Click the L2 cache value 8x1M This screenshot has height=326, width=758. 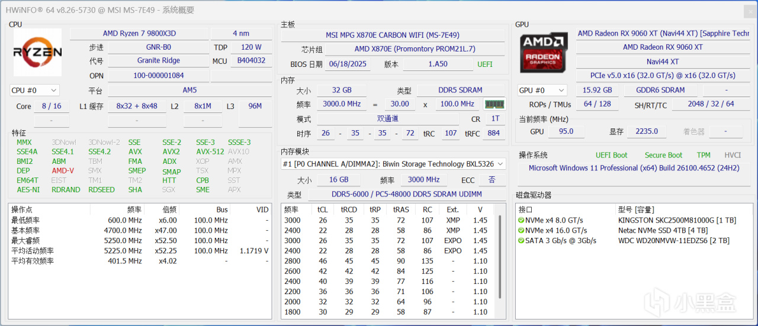[x=203, y=106]
